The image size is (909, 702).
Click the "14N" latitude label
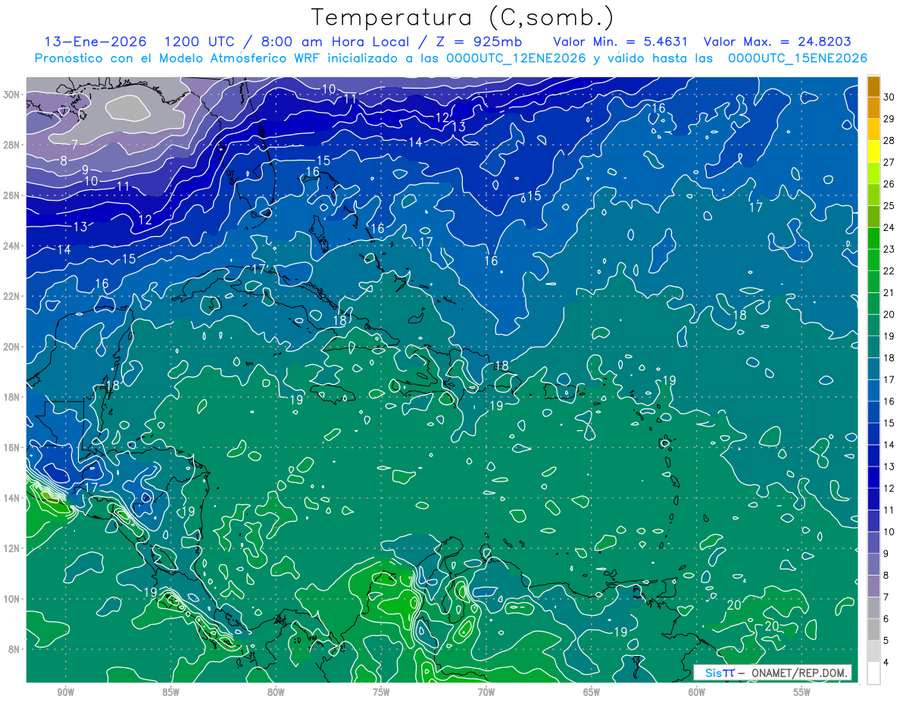pyautogui.click(x=12, y=498)
